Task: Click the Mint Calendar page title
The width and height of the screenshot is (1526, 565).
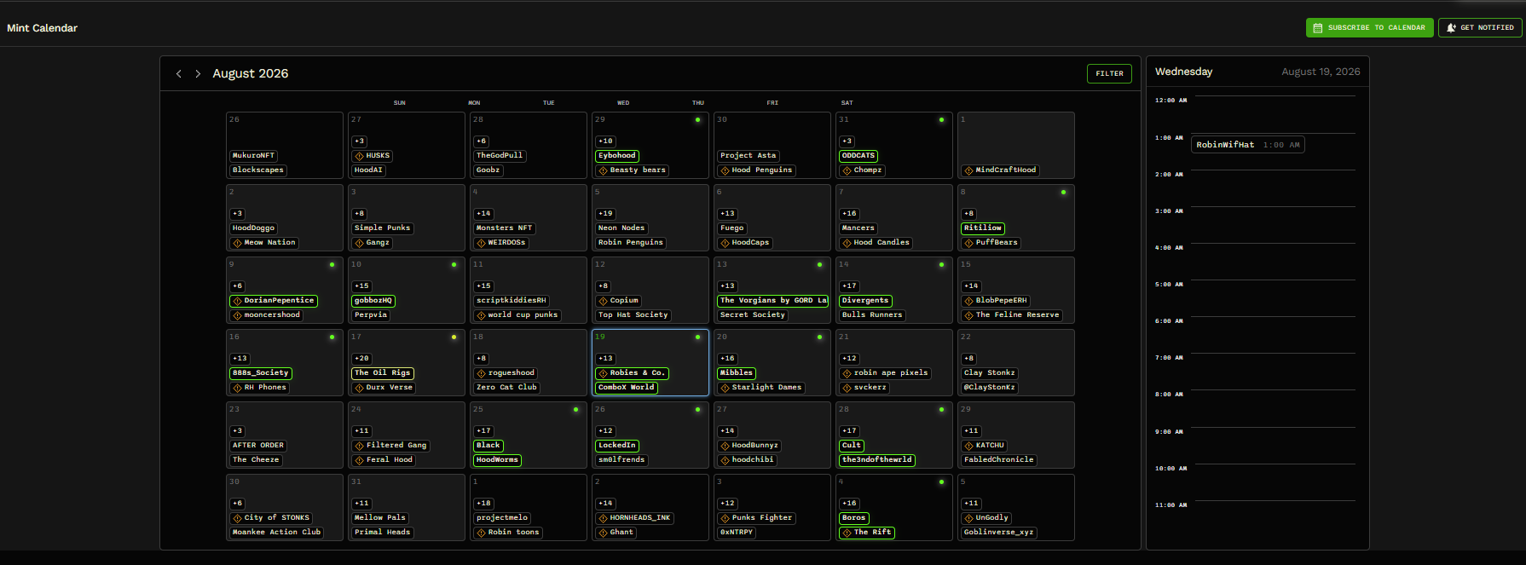Action: coord(42,28)
